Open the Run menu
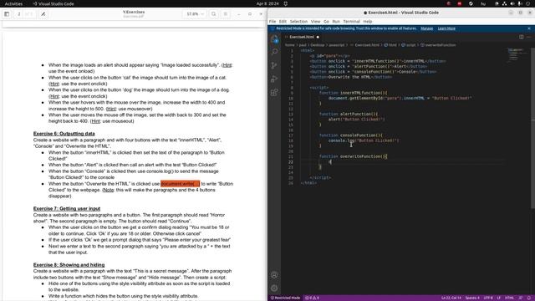Screen dimensions: 535x301 pos(336,22)
